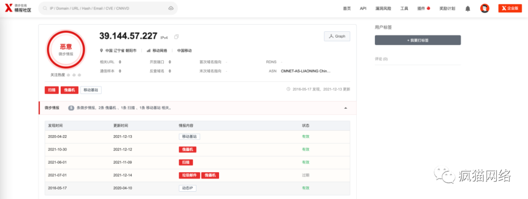The width and height of the screenshot is (528, 199).
Task: Click the cloud upload icon in search bar
Action: point(171,8)
